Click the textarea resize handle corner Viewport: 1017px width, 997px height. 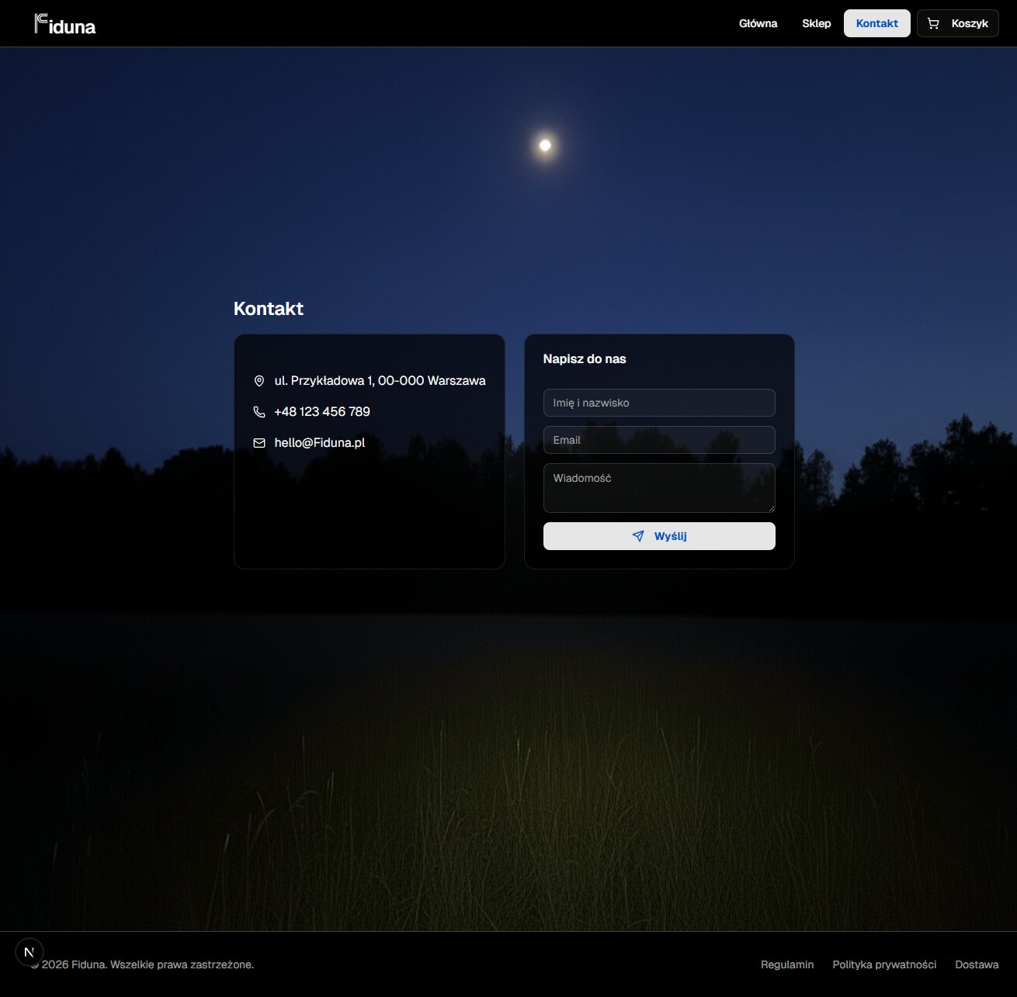click(x=771, y=508)
